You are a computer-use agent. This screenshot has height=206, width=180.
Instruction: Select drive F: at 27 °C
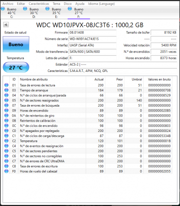click(79, 13)
